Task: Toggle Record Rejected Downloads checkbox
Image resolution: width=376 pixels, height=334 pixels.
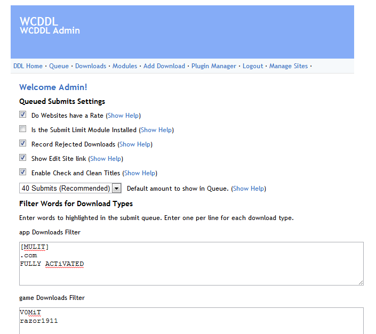Action: tap(23, 143)
